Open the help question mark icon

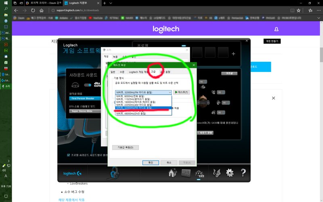pos(243,173)
